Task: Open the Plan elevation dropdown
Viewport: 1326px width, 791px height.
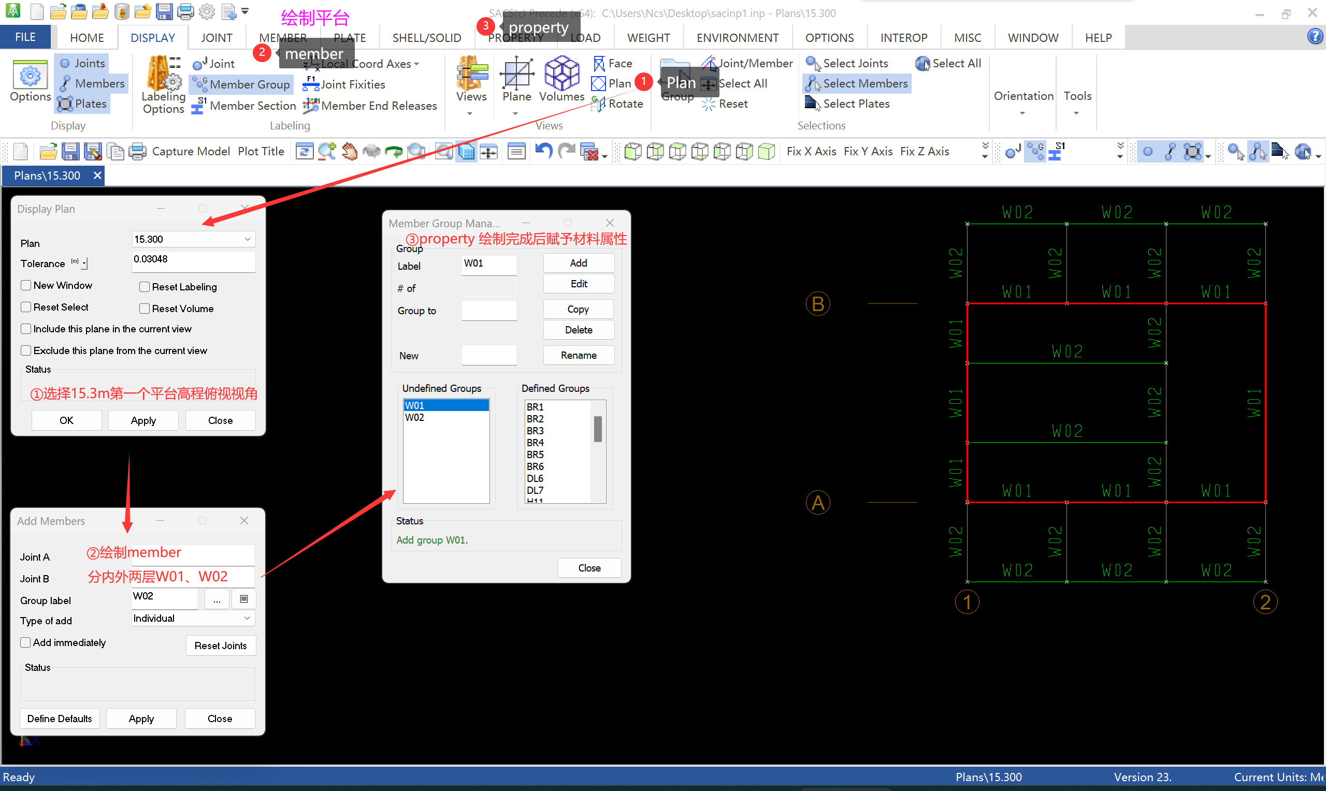Action: tap(248, 239)
